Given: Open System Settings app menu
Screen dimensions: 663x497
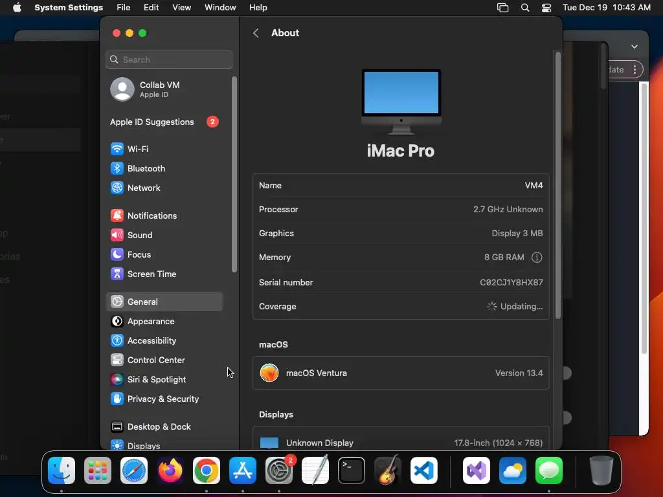Looking at the screenshot, I should 69,8.
